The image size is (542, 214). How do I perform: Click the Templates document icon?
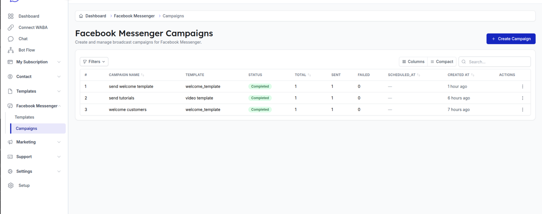10,91
